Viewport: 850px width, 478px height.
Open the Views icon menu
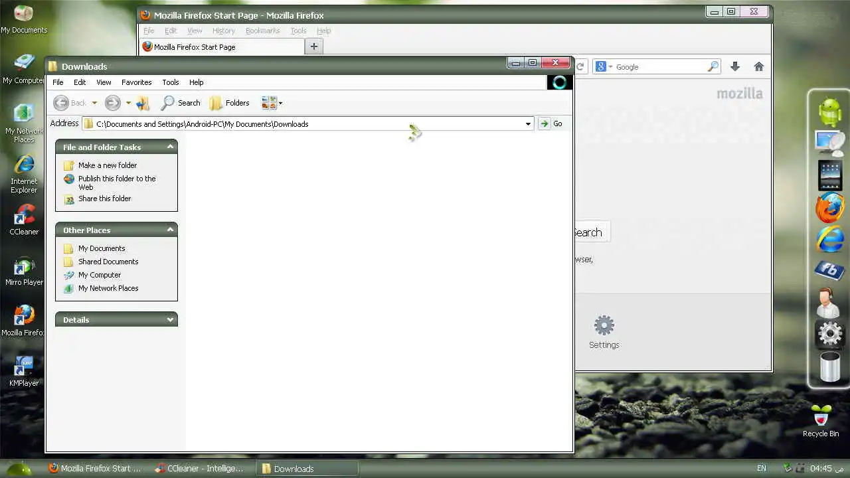click(272, 103)
